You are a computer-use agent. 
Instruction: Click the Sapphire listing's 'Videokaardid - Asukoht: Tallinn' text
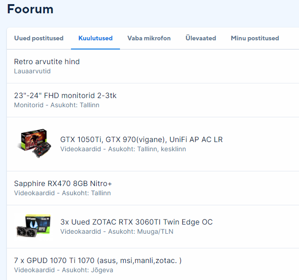click(62, 193)
